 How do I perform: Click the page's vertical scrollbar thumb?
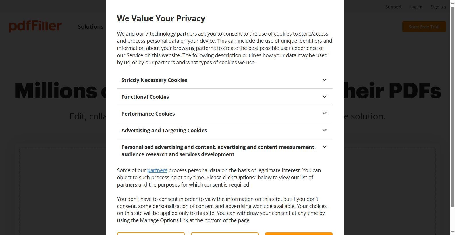(452, 106)
